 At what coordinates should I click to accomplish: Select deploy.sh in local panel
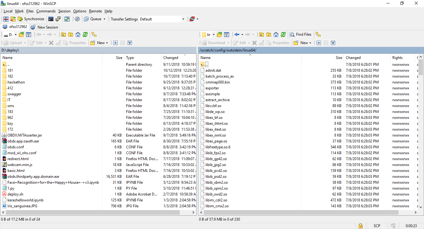point(15,194)
